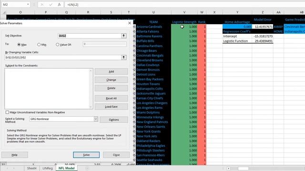This screenshot has width=305, height=171.
Task: Expand the Name Box dropdown arrow
Action: (28, 4)
